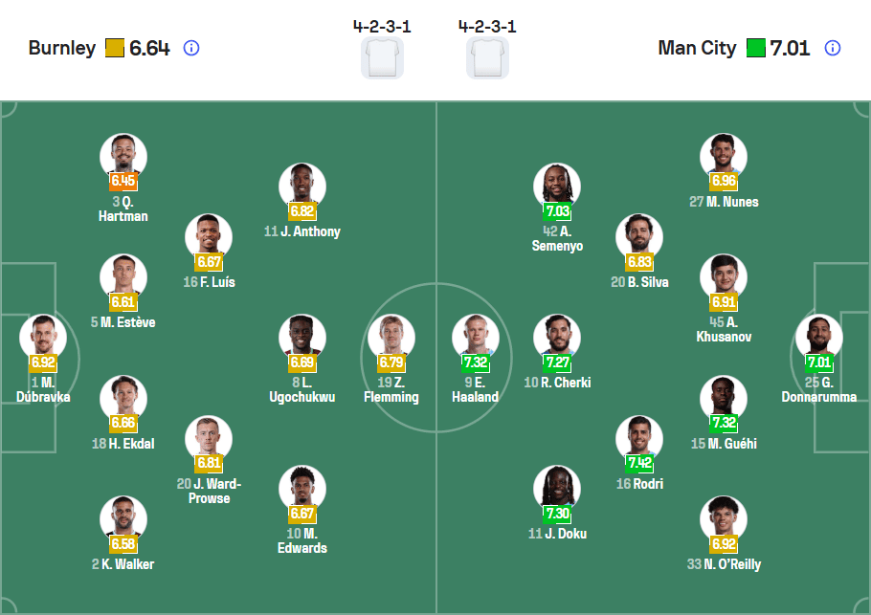Click Q. Hartman's 6.45 rating badge

click(123, 179)
